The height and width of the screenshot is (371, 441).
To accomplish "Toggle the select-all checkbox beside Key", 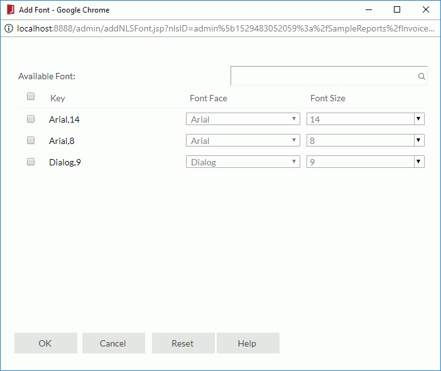I will (x=31, y=96).
